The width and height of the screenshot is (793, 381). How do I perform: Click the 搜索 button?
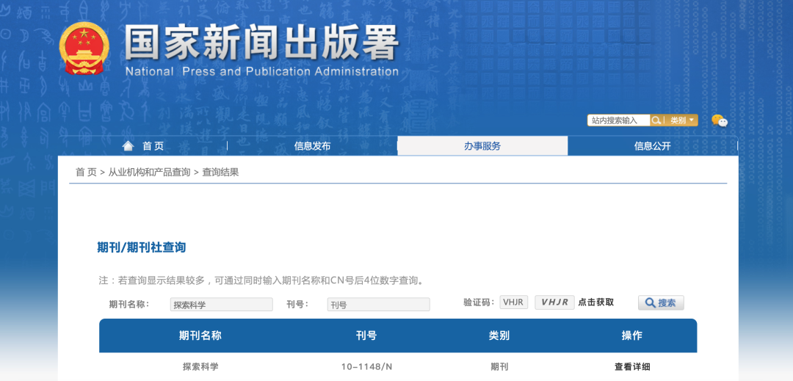click(x=661, y=302)
